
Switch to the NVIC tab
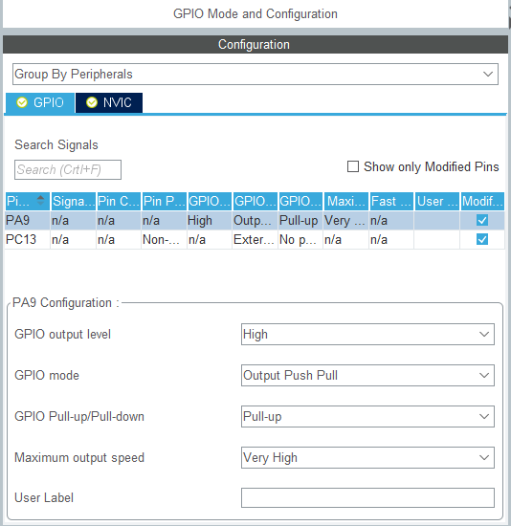click(x=109, y=102)
